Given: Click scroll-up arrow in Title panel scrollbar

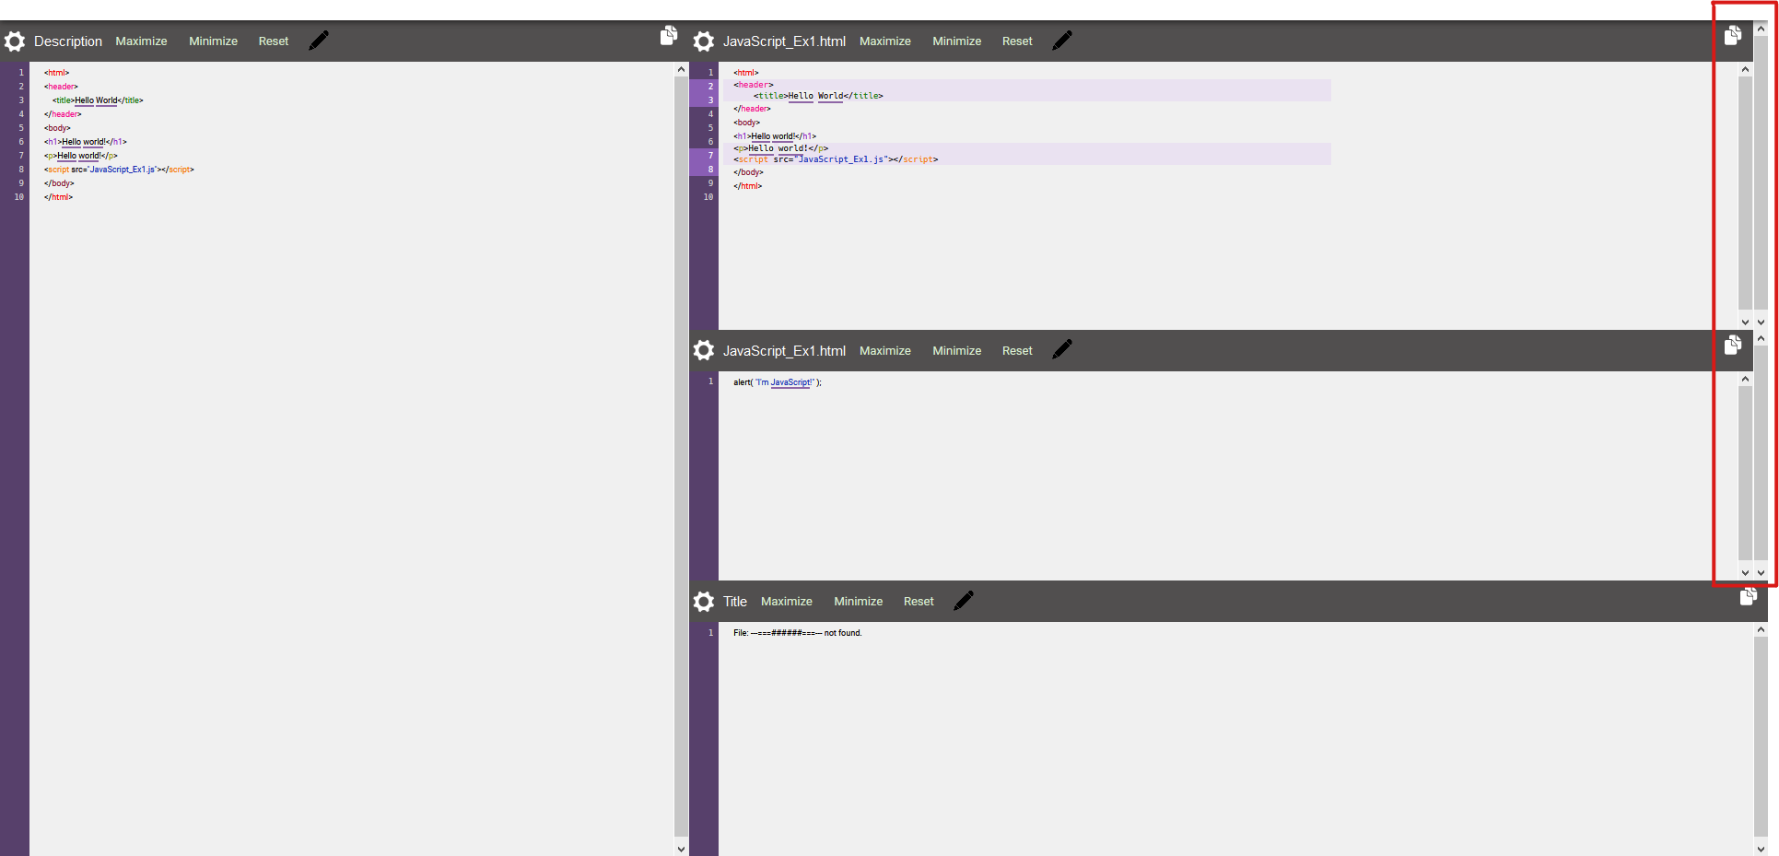Looking at the screenshot, I should (x=1761, y=629).
